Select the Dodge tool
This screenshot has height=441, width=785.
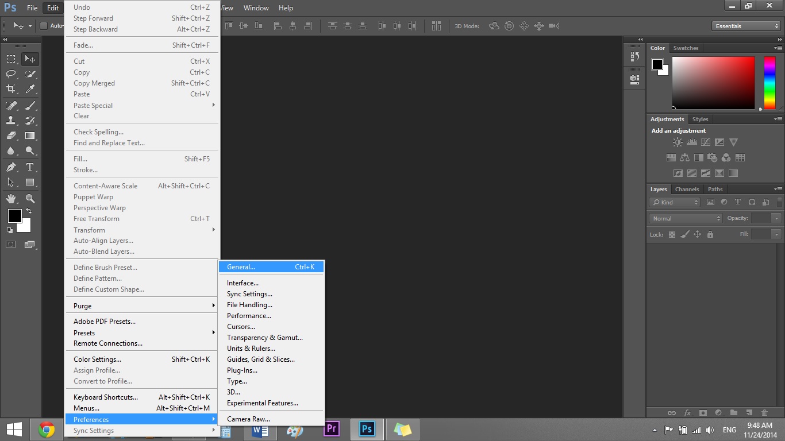(x=30, y=151)
